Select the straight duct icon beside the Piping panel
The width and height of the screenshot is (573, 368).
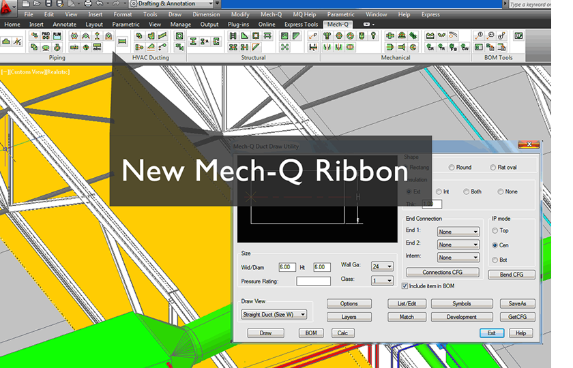pyautogui.click(x=122, y=42)
